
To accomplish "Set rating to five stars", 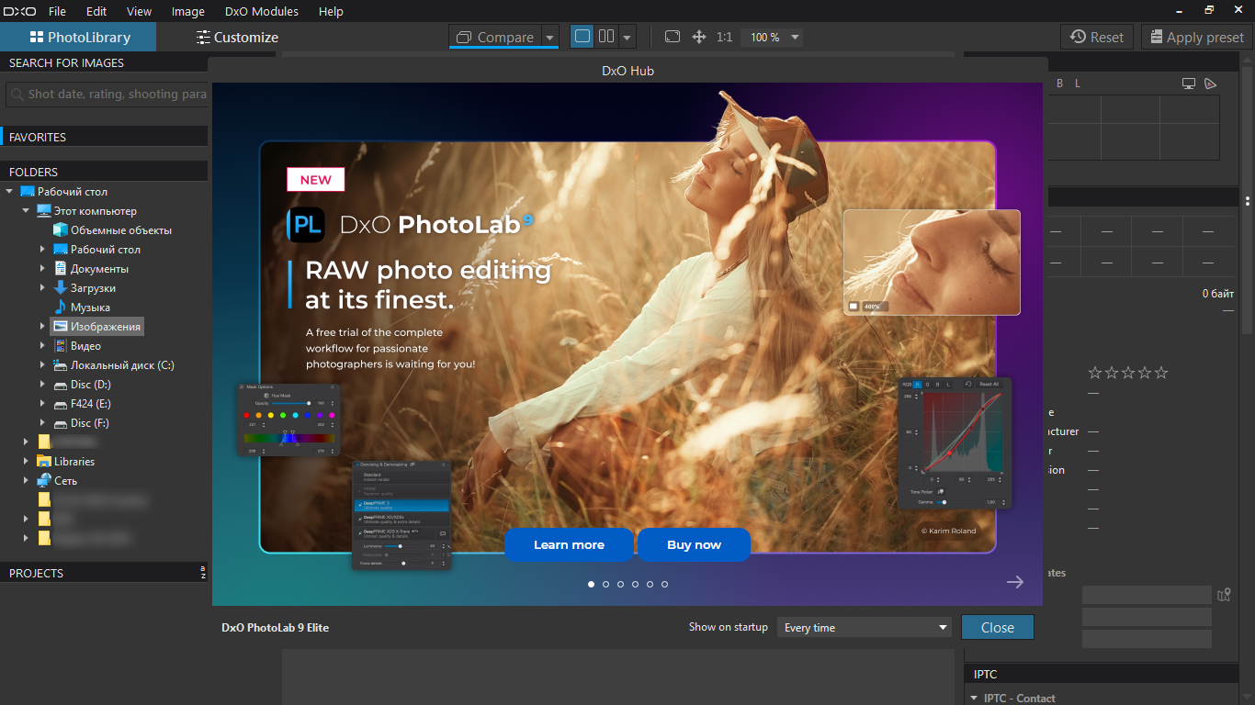I will coord(1161,373).
